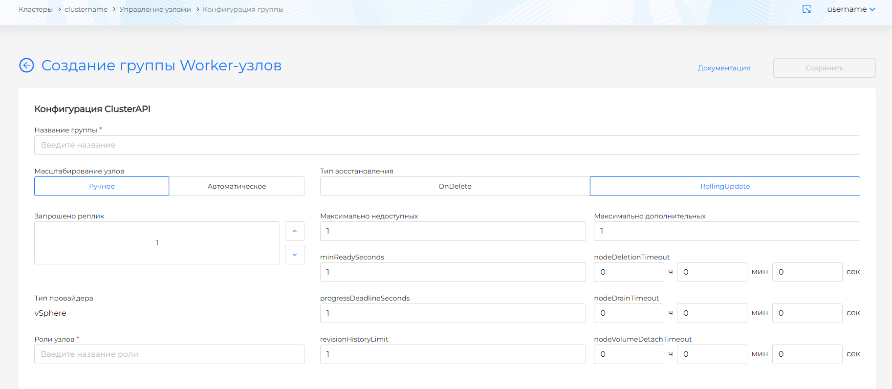Click the minReadySeconds input
892x389 pixels.
pos(453,272)
